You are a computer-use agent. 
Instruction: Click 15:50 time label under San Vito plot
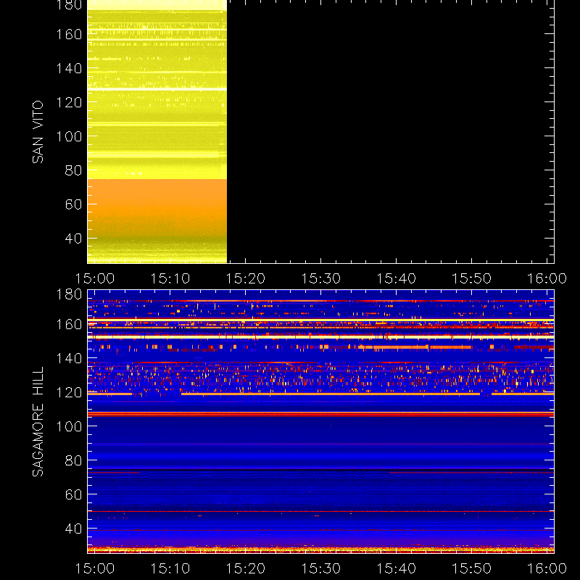[x=472, y=278]
